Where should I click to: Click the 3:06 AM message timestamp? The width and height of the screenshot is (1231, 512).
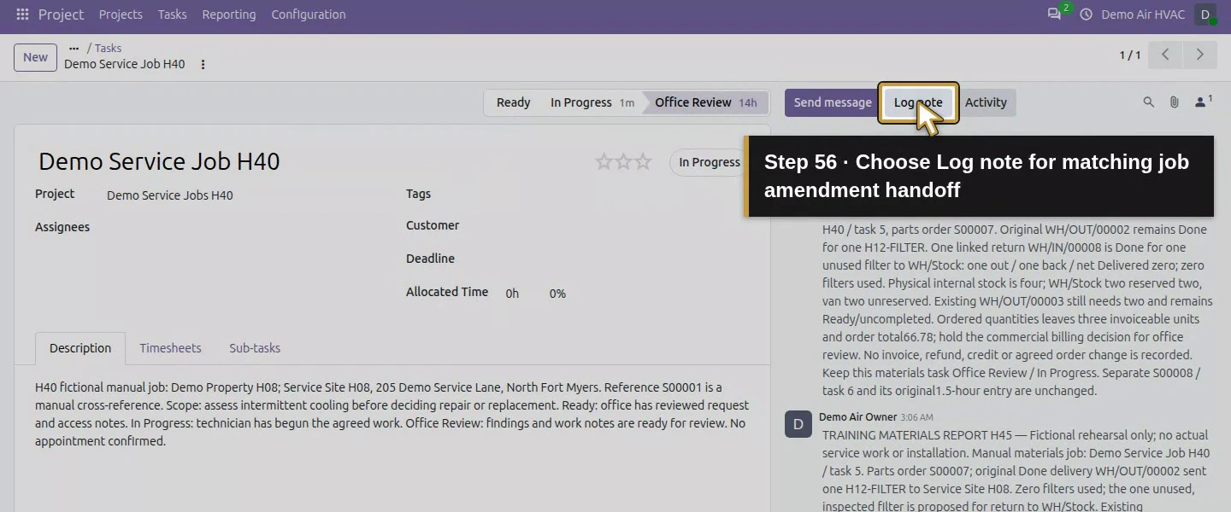tap(918, 418)
